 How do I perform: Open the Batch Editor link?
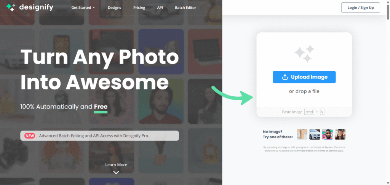click(x=185, y=8)
